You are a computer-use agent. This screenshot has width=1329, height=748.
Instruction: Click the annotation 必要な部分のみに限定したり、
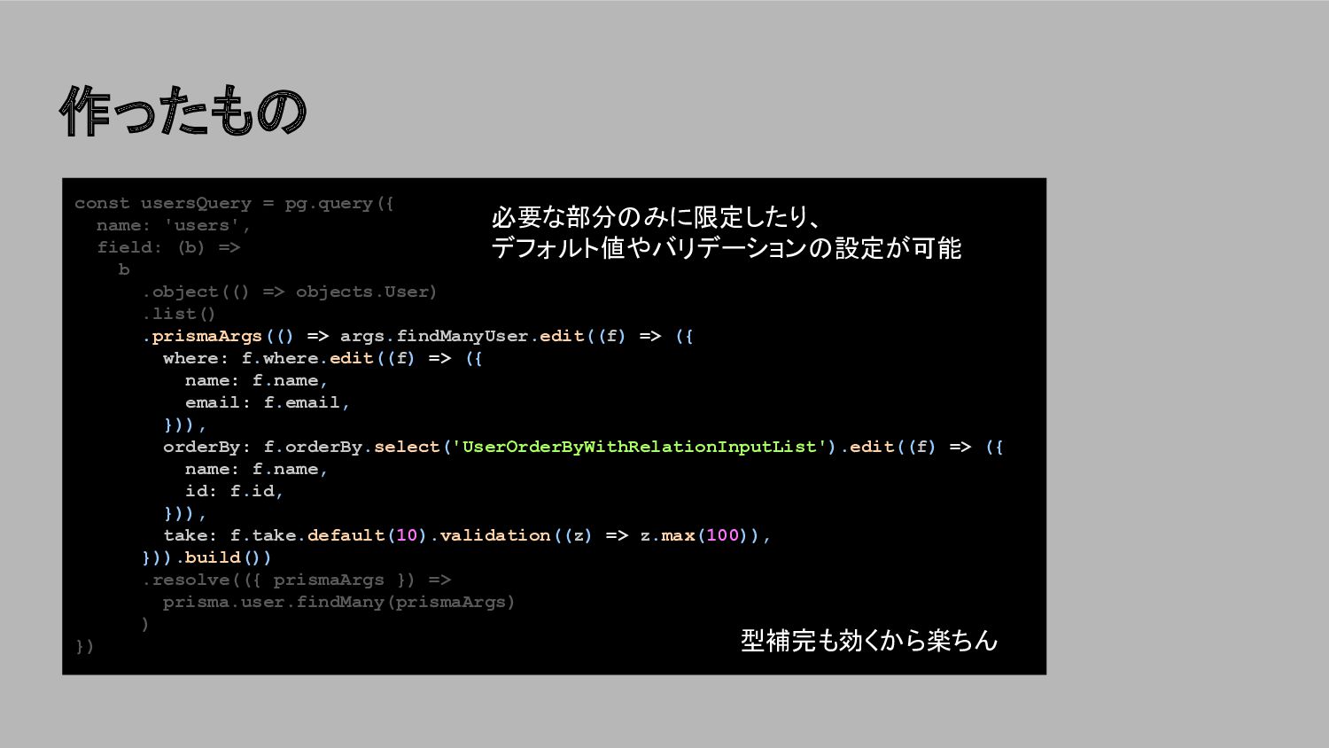point(657,217)
